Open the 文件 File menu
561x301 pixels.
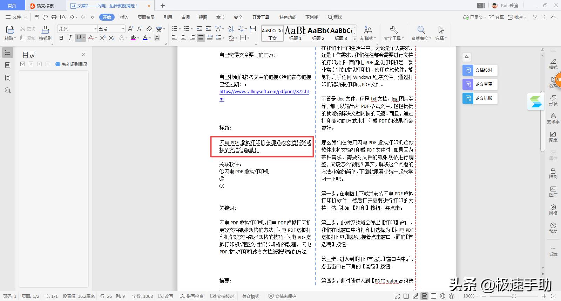point(16,17)
